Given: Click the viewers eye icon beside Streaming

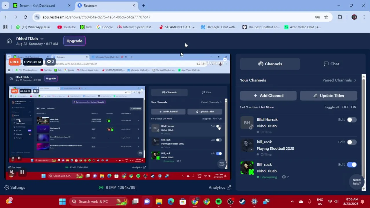Looking at the screenshot, I should (x=284, y=177).
